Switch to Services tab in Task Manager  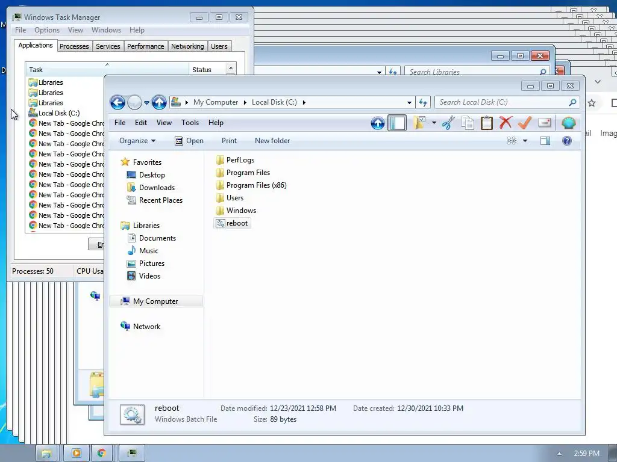point(108,46)
